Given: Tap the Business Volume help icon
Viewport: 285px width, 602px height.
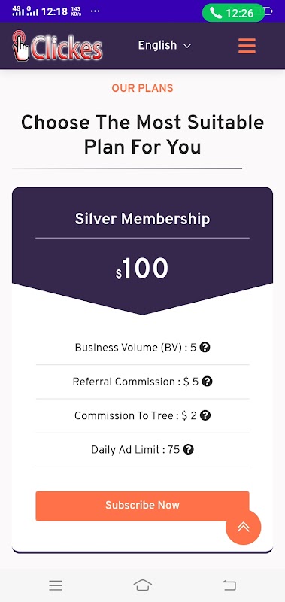Looking at the screenshot, I should tap(205, 348).
